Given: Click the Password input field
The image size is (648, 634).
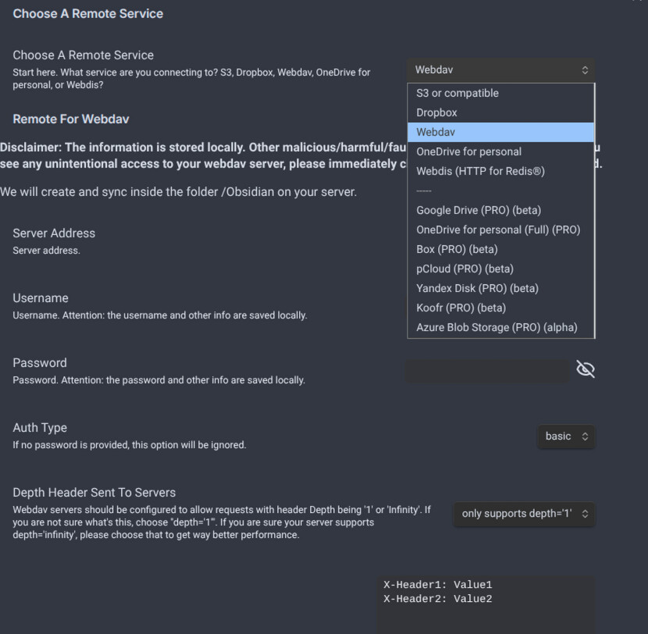Looking at the screenshot, I should pyautogui.click(x=487, y=370).
